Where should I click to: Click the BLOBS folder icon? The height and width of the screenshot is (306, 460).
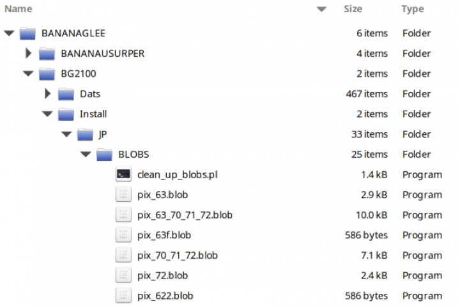104,155
